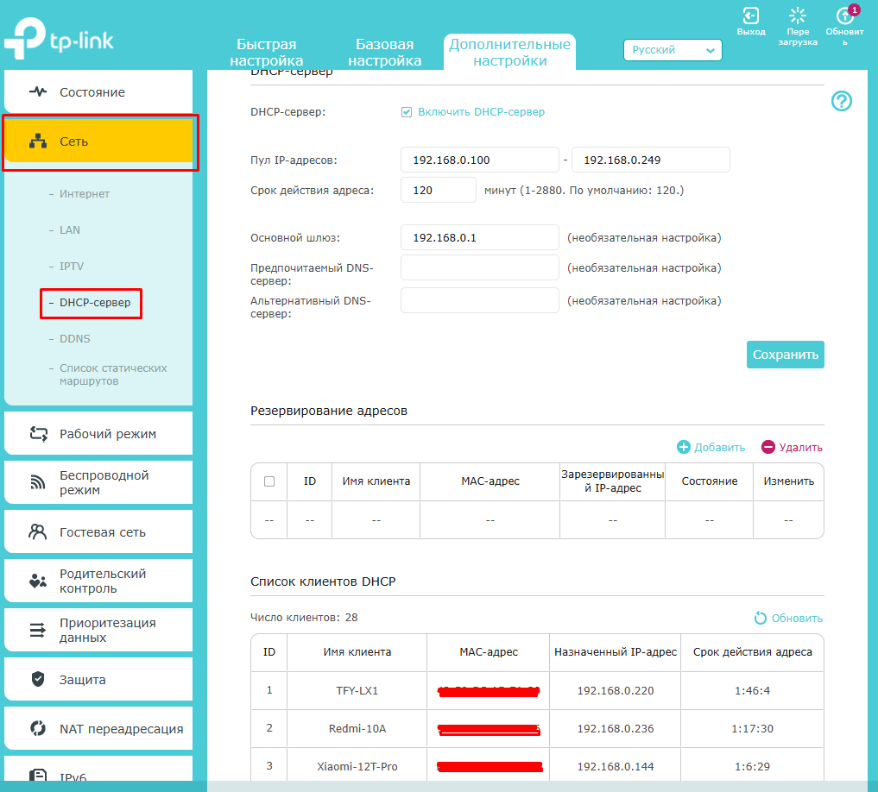
Task: Click the firmware update (Обновить) icon
Action: tap(844, 16)
